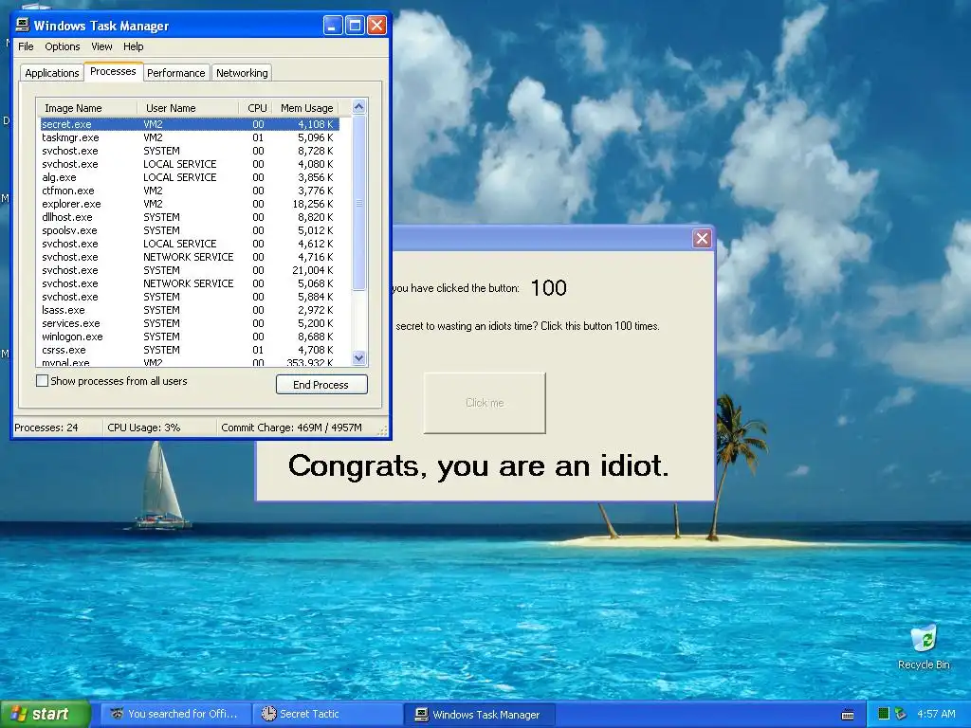
Task: Select svchost.exe using 21,004 K memory
Action: coord(190,270)
